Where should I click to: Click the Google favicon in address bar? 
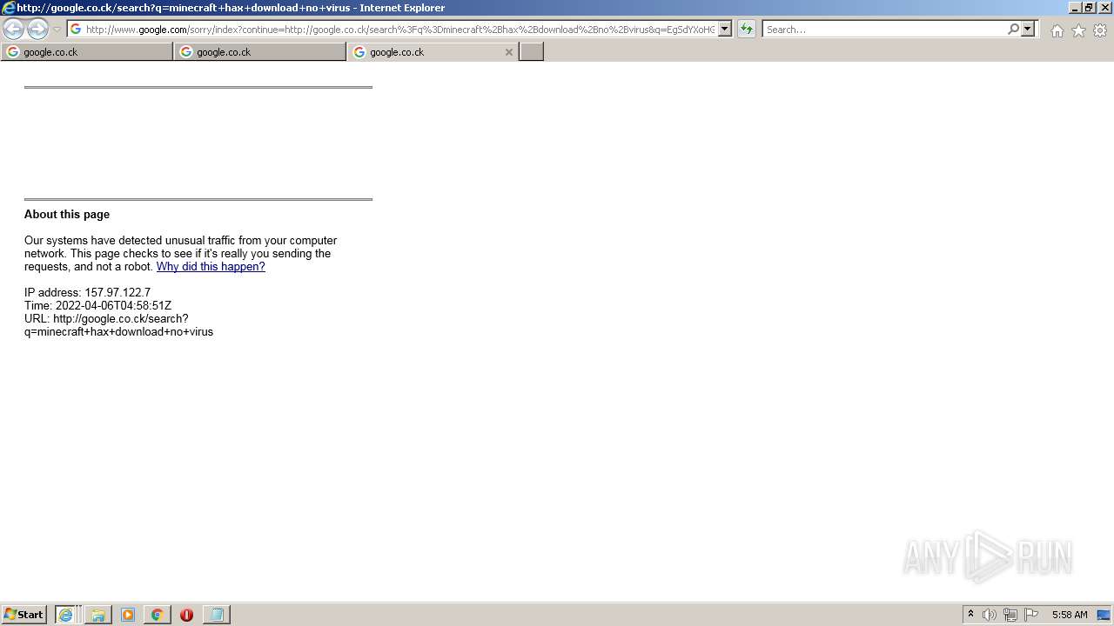(76, 30)
